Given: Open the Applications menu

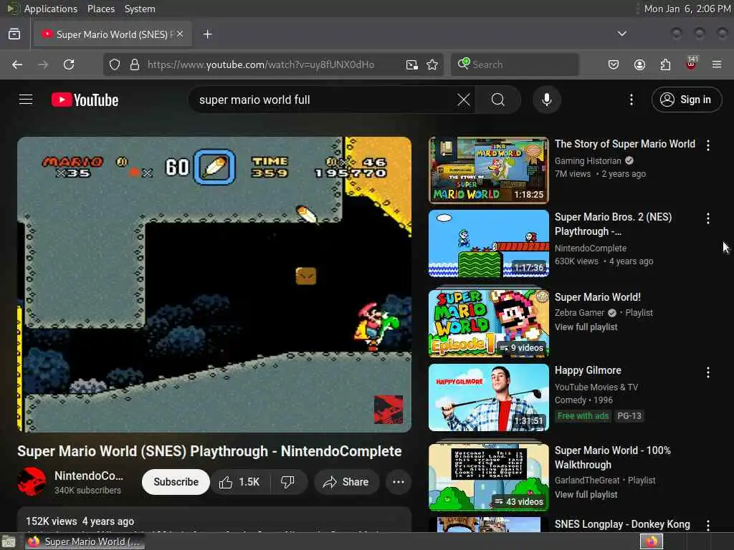Looking at the screenshot, I should point(51,9).
